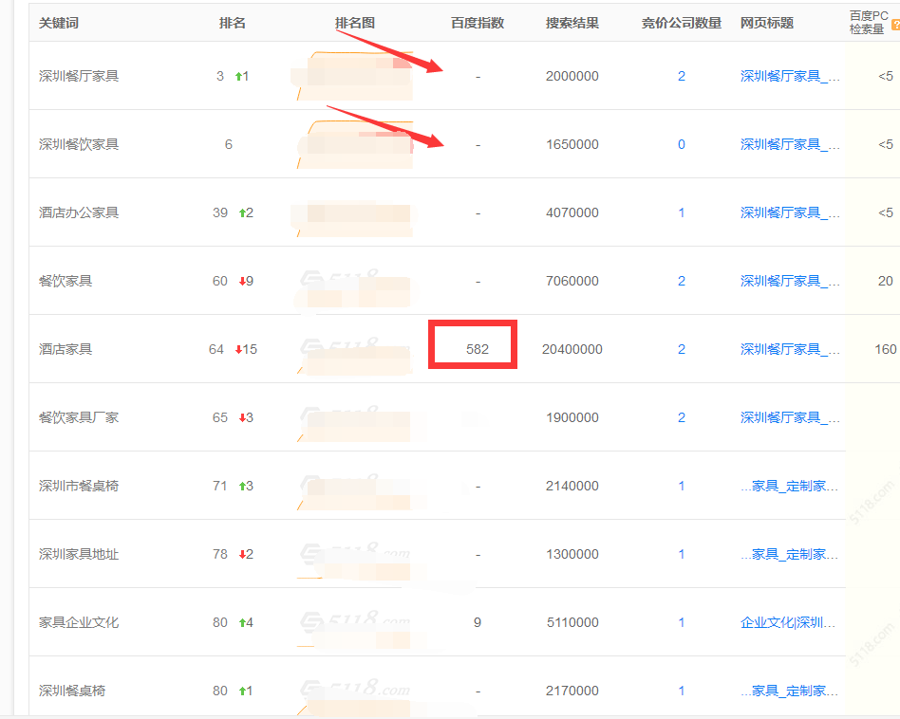The width and height of the screenshot is (900, 719).
Task: Click red down arrow in 深圳家具地址 row
Action: [240, 555]
